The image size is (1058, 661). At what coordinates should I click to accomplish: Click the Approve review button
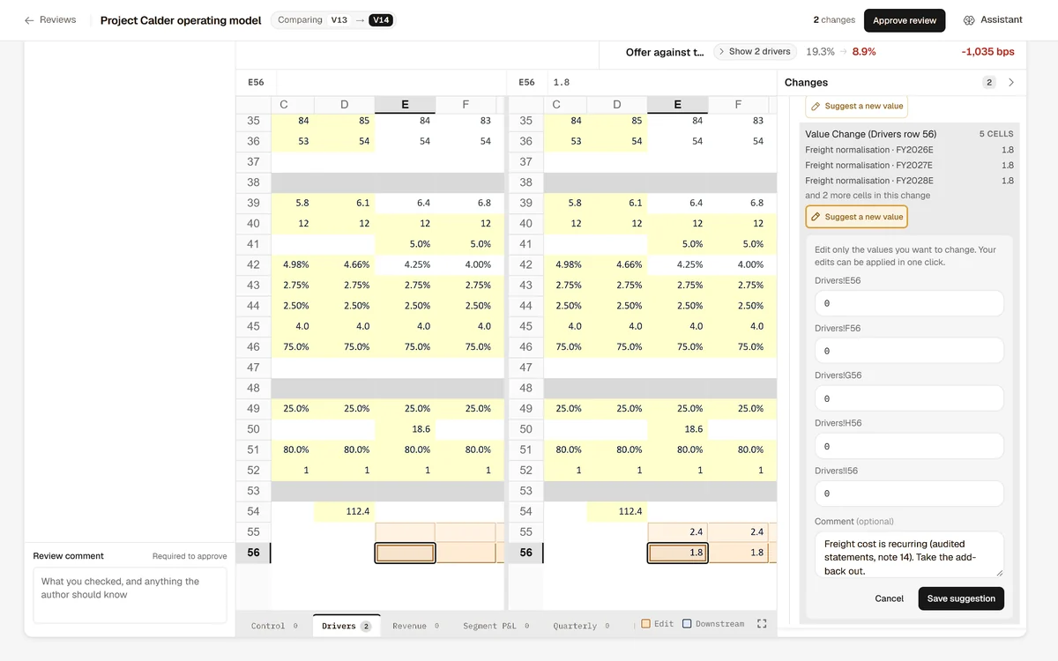point(905,20)
